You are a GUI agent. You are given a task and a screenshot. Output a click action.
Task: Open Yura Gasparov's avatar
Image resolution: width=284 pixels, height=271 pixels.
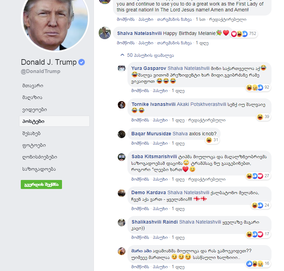(122, 68)
